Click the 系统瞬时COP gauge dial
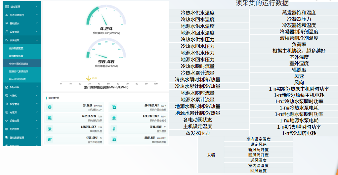 point(106,17)
